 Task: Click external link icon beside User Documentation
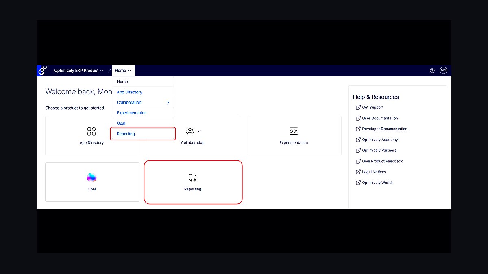[358, 118]
